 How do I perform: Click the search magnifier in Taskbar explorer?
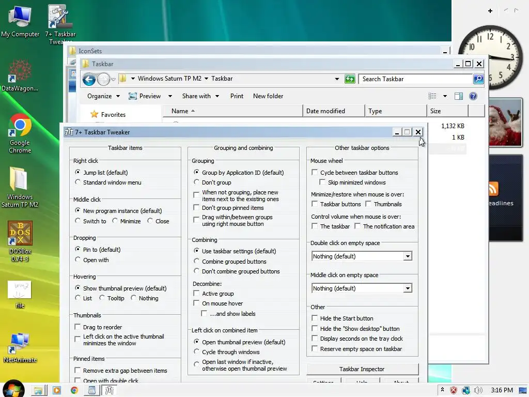click(478, 79)
